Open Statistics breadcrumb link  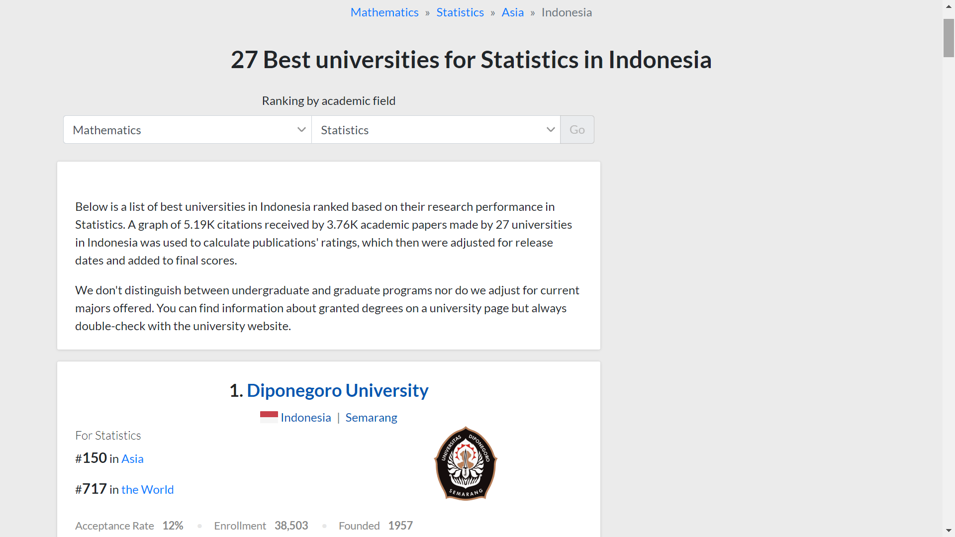click(x=460, y=12)
